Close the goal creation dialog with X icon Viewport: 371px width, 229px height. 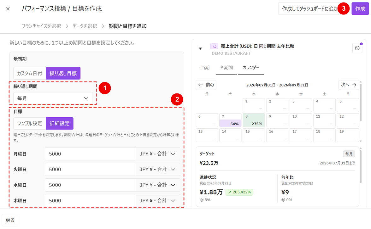tap(8, 9)
